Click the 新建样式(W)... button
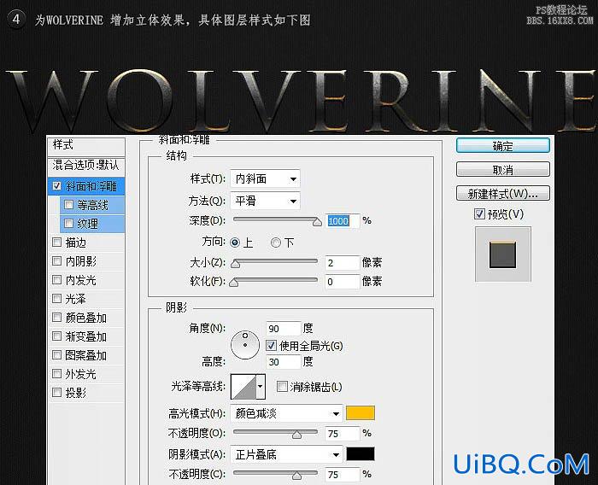598x485 pixels. [503, 193]
